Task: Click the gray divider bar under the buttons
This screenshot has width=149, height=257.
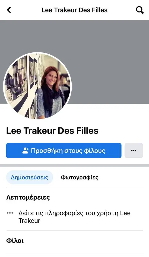Action: 74,166
